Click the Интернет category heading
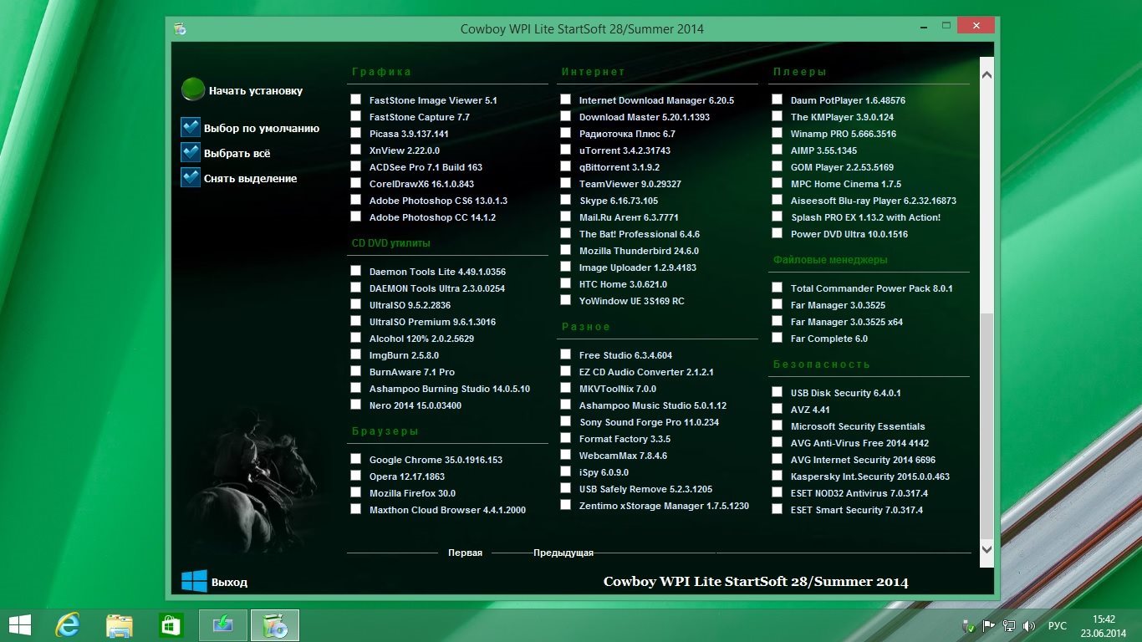Screen dimensions: 1142x642 (593, 72)
